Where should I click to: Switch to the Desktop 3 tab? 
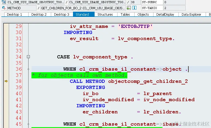(x=62, y=14)
